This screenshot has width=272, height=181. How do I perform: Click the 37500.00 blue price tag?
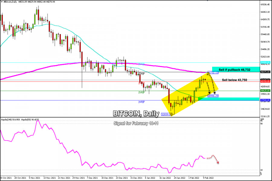pos(265,100)
